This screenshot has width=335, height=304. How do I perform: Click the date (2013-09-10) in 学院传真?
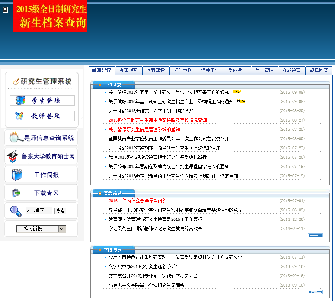point(292,285)
